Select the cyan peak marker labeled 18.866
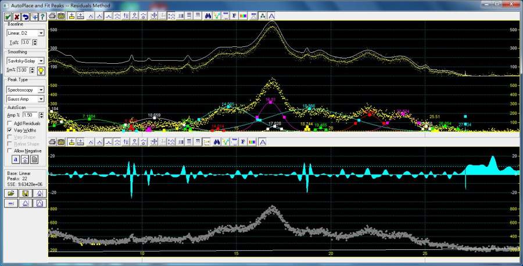 click(310, 109)
